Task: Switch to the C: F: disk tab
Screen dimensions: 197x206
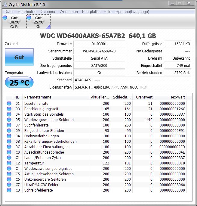Action: 14,22
